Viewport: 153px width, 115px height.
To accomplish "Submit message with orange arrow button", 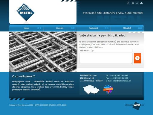I will point(137,58).
